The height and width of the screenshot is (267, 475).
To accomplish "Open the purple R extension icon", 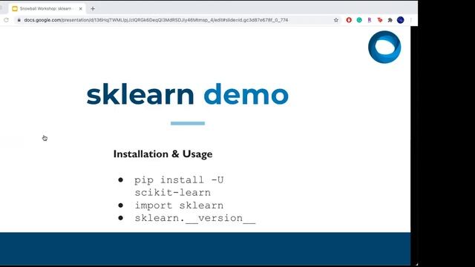I will click(x=370, y=20).
